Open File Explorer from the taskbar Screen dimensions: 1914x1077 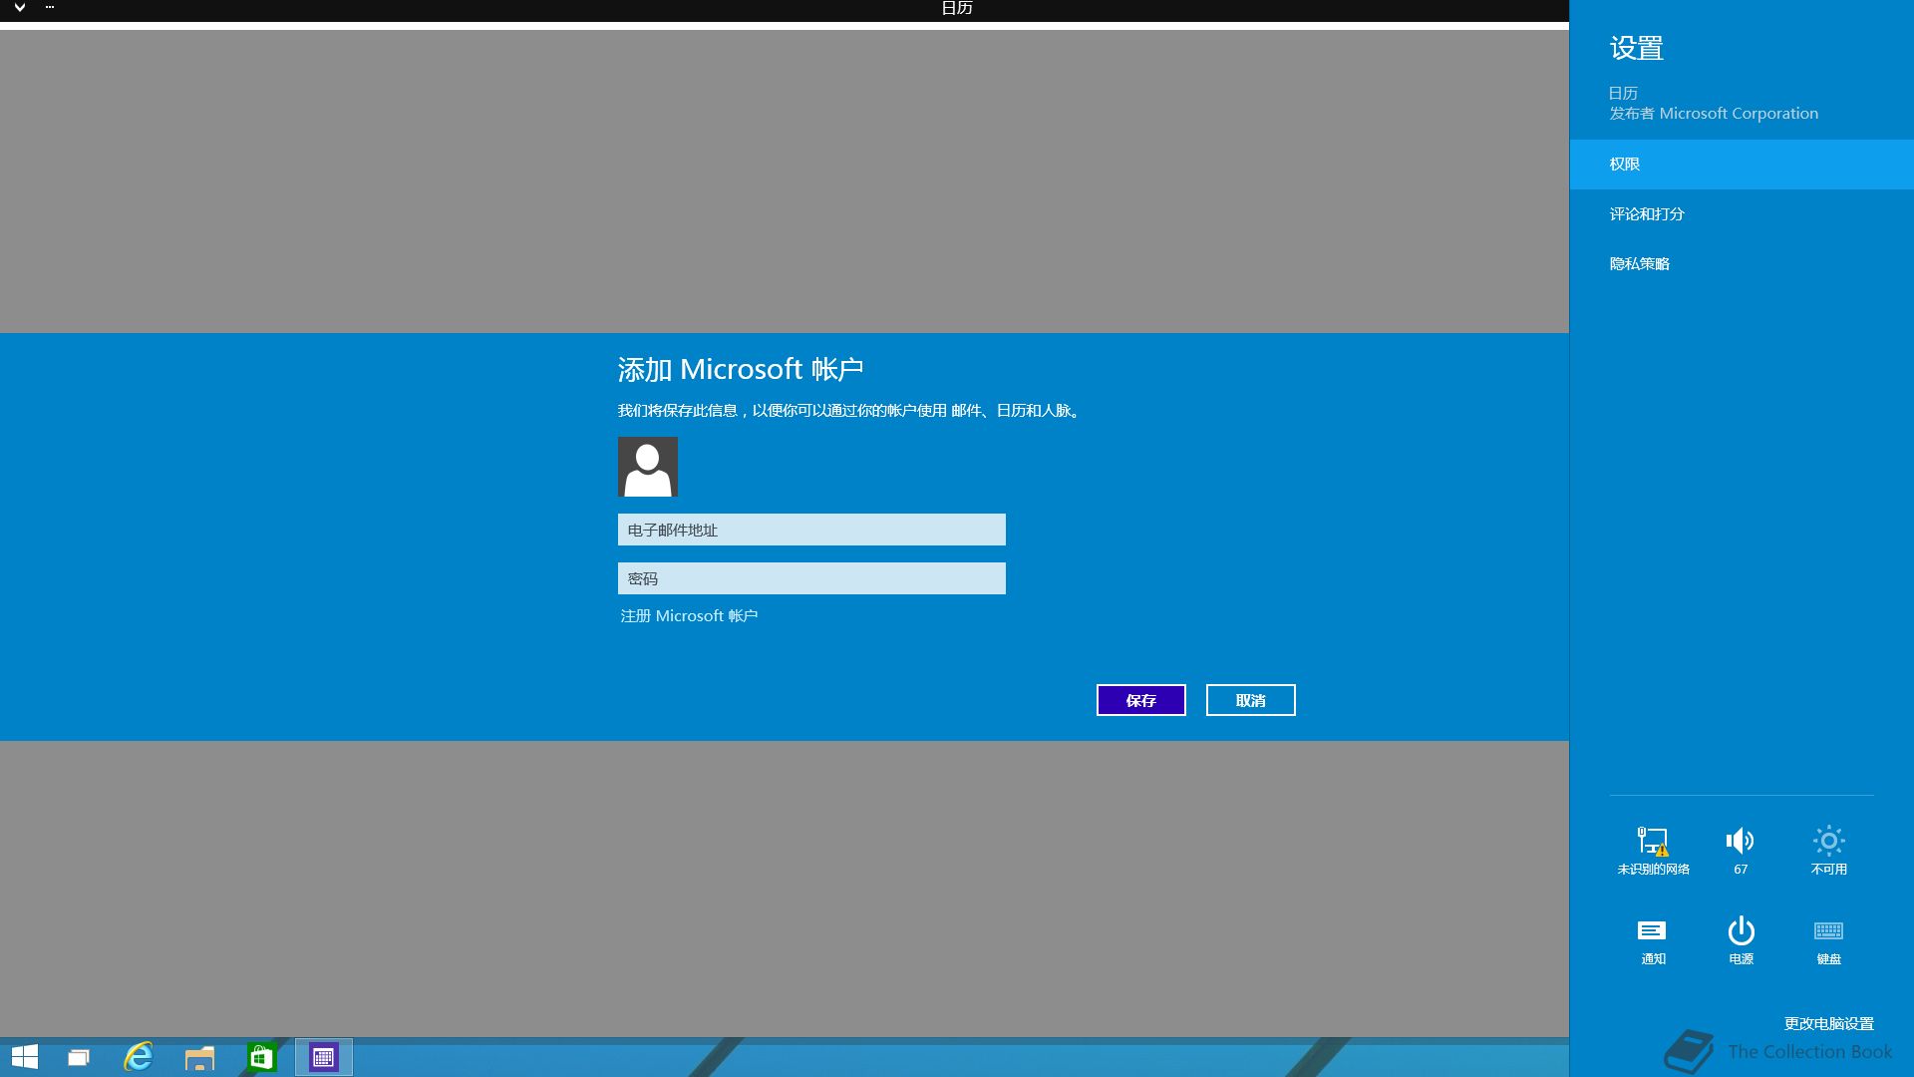click(x=200, y=1057)
